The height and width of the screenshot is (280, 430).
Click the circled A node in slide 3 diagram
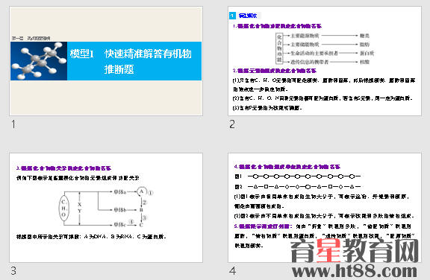[x=142, y=191]
